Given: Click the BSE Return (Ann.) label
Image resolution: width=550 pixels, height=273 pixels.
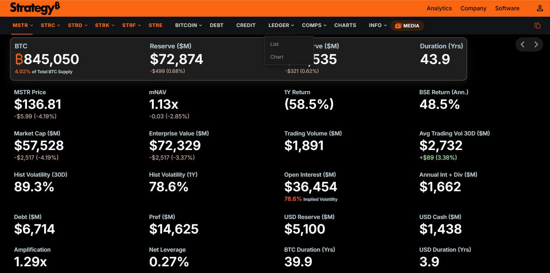Looking at the screenshot, I should (x=444, y=92).
